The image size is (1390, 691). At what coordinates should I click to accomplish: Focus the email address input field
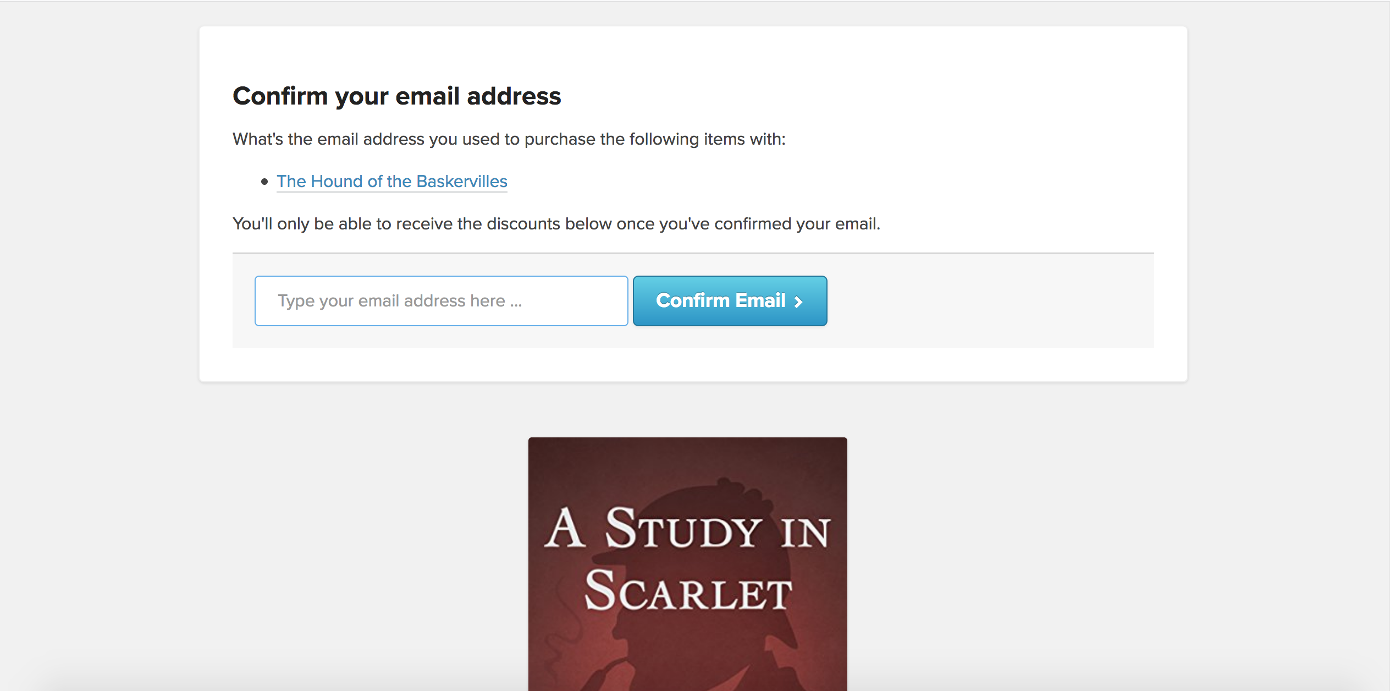pyautogui.click(x=442, y=301)
